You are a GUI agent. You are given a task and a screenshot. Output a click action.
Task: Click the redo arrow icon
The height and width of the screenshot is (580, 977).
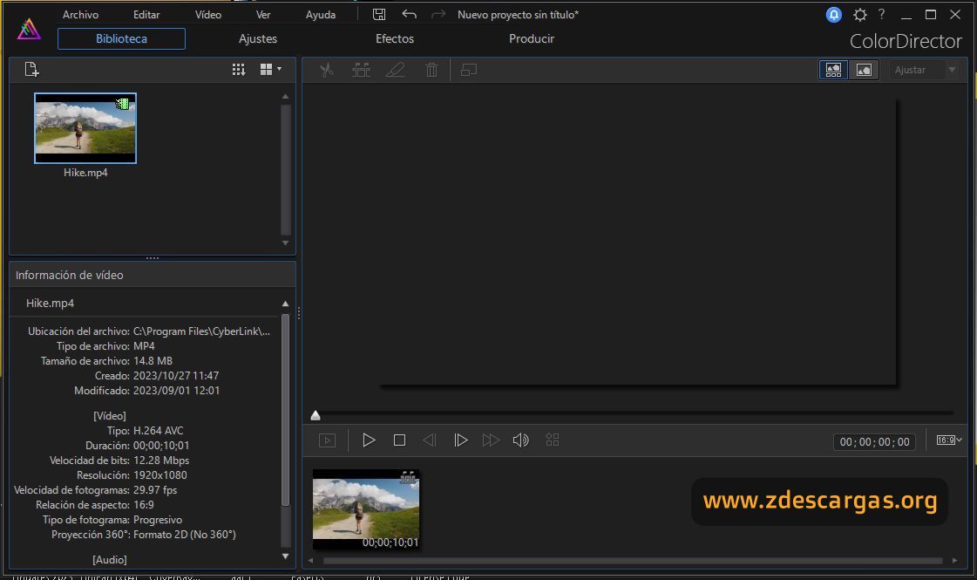tap(438, 14)
